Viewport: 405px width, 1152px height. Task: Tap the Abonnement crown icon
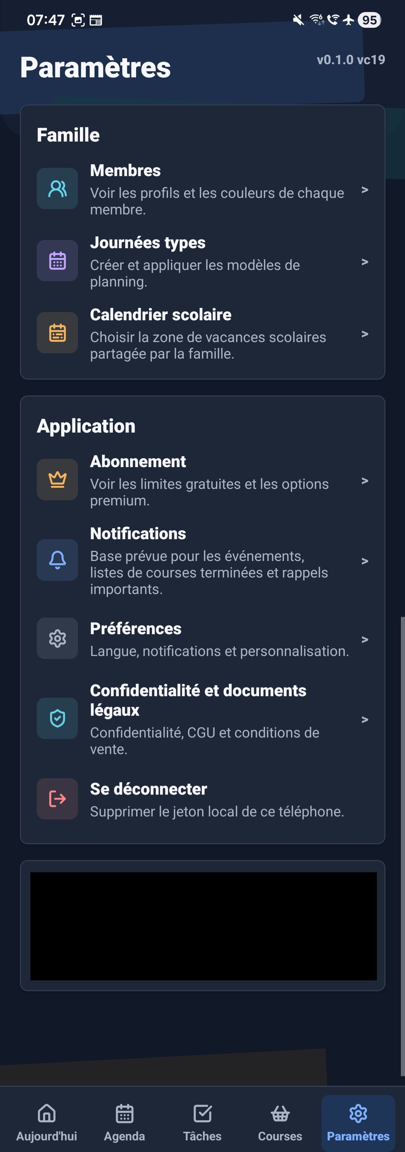pos(57,479)
